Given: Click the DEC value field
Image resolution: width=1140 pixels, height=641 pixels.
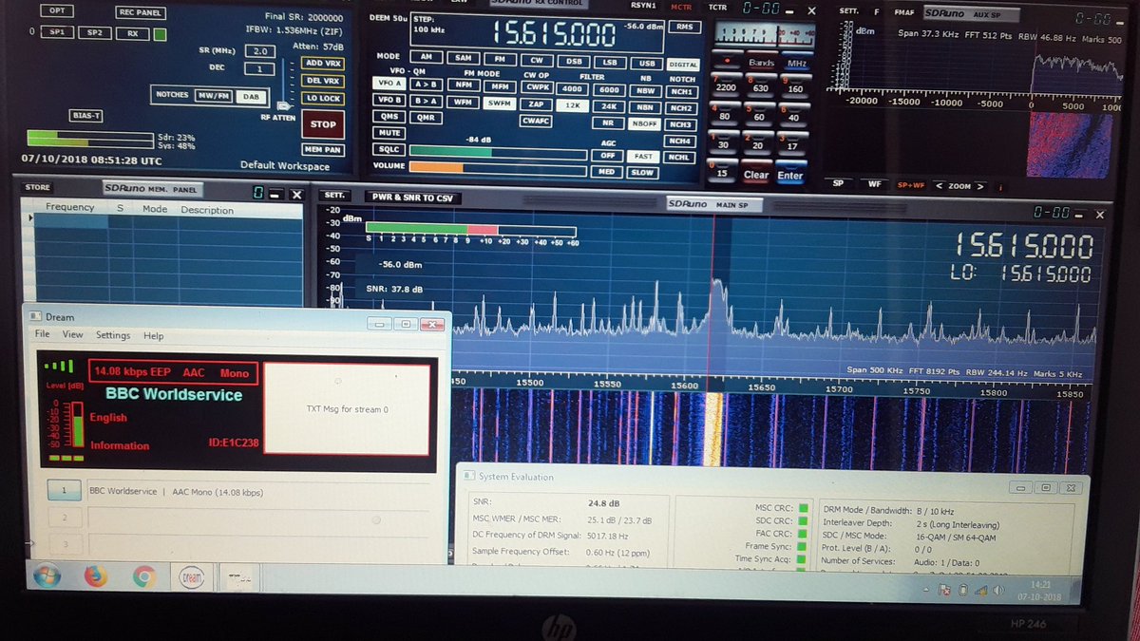Looking at the screenshot, I should pyautogui.click(x=259, y=69).
